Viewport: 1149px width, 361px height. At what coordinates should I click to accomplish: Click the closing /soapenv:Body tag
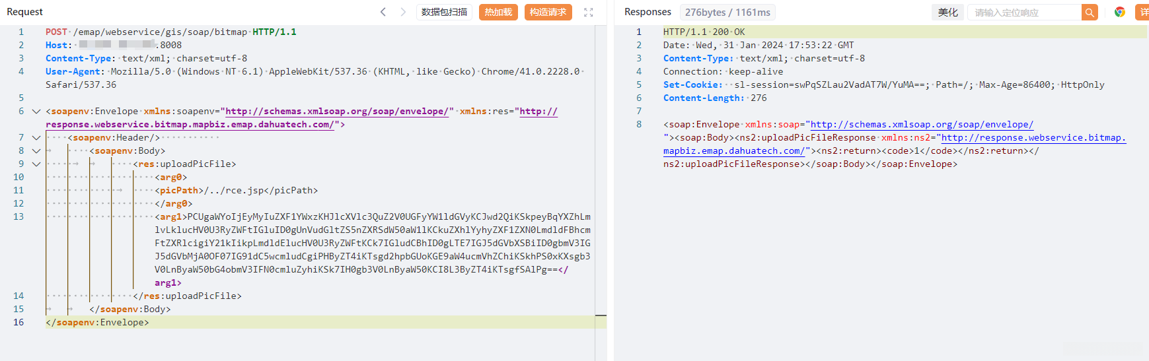point(130,309)
